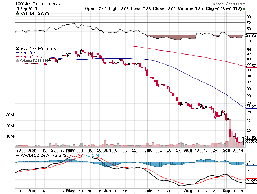Click the 'Low 17.38' value
Image resolution: width=257 pixels, height=194 pixels.
click(141, 8)
